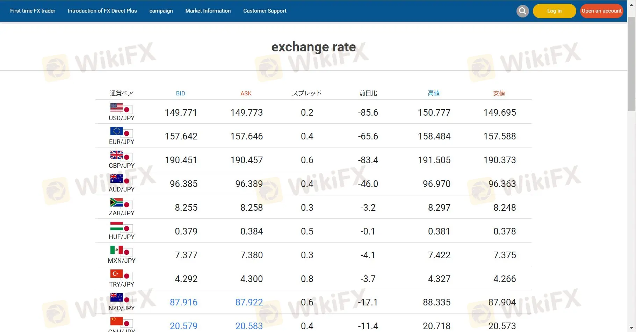Click the HUF/JPY flag pair icon
This screenshot has width=636, height=332.
pos(121,227)
